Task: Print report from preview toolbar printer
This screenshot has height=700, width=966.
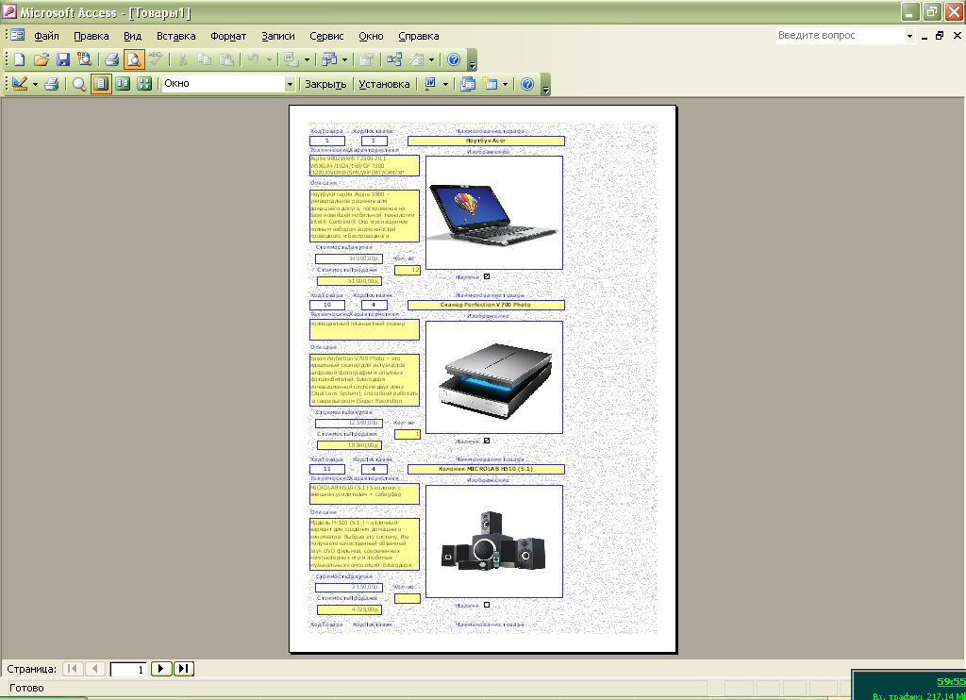Action: coord(52,84)
